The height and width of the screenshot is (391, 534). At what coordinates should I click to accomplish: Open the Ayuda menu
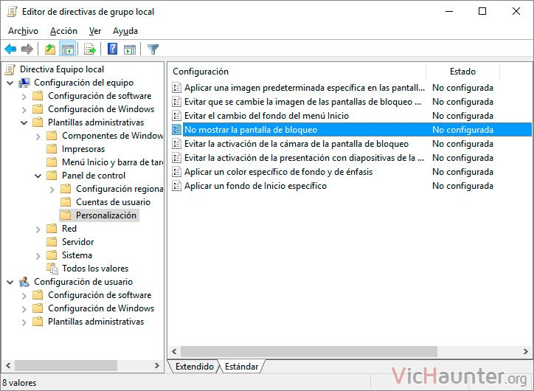pos(125,31)
